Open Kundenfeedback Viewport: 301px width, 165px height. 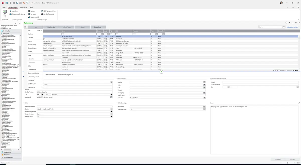click(47, 14)
